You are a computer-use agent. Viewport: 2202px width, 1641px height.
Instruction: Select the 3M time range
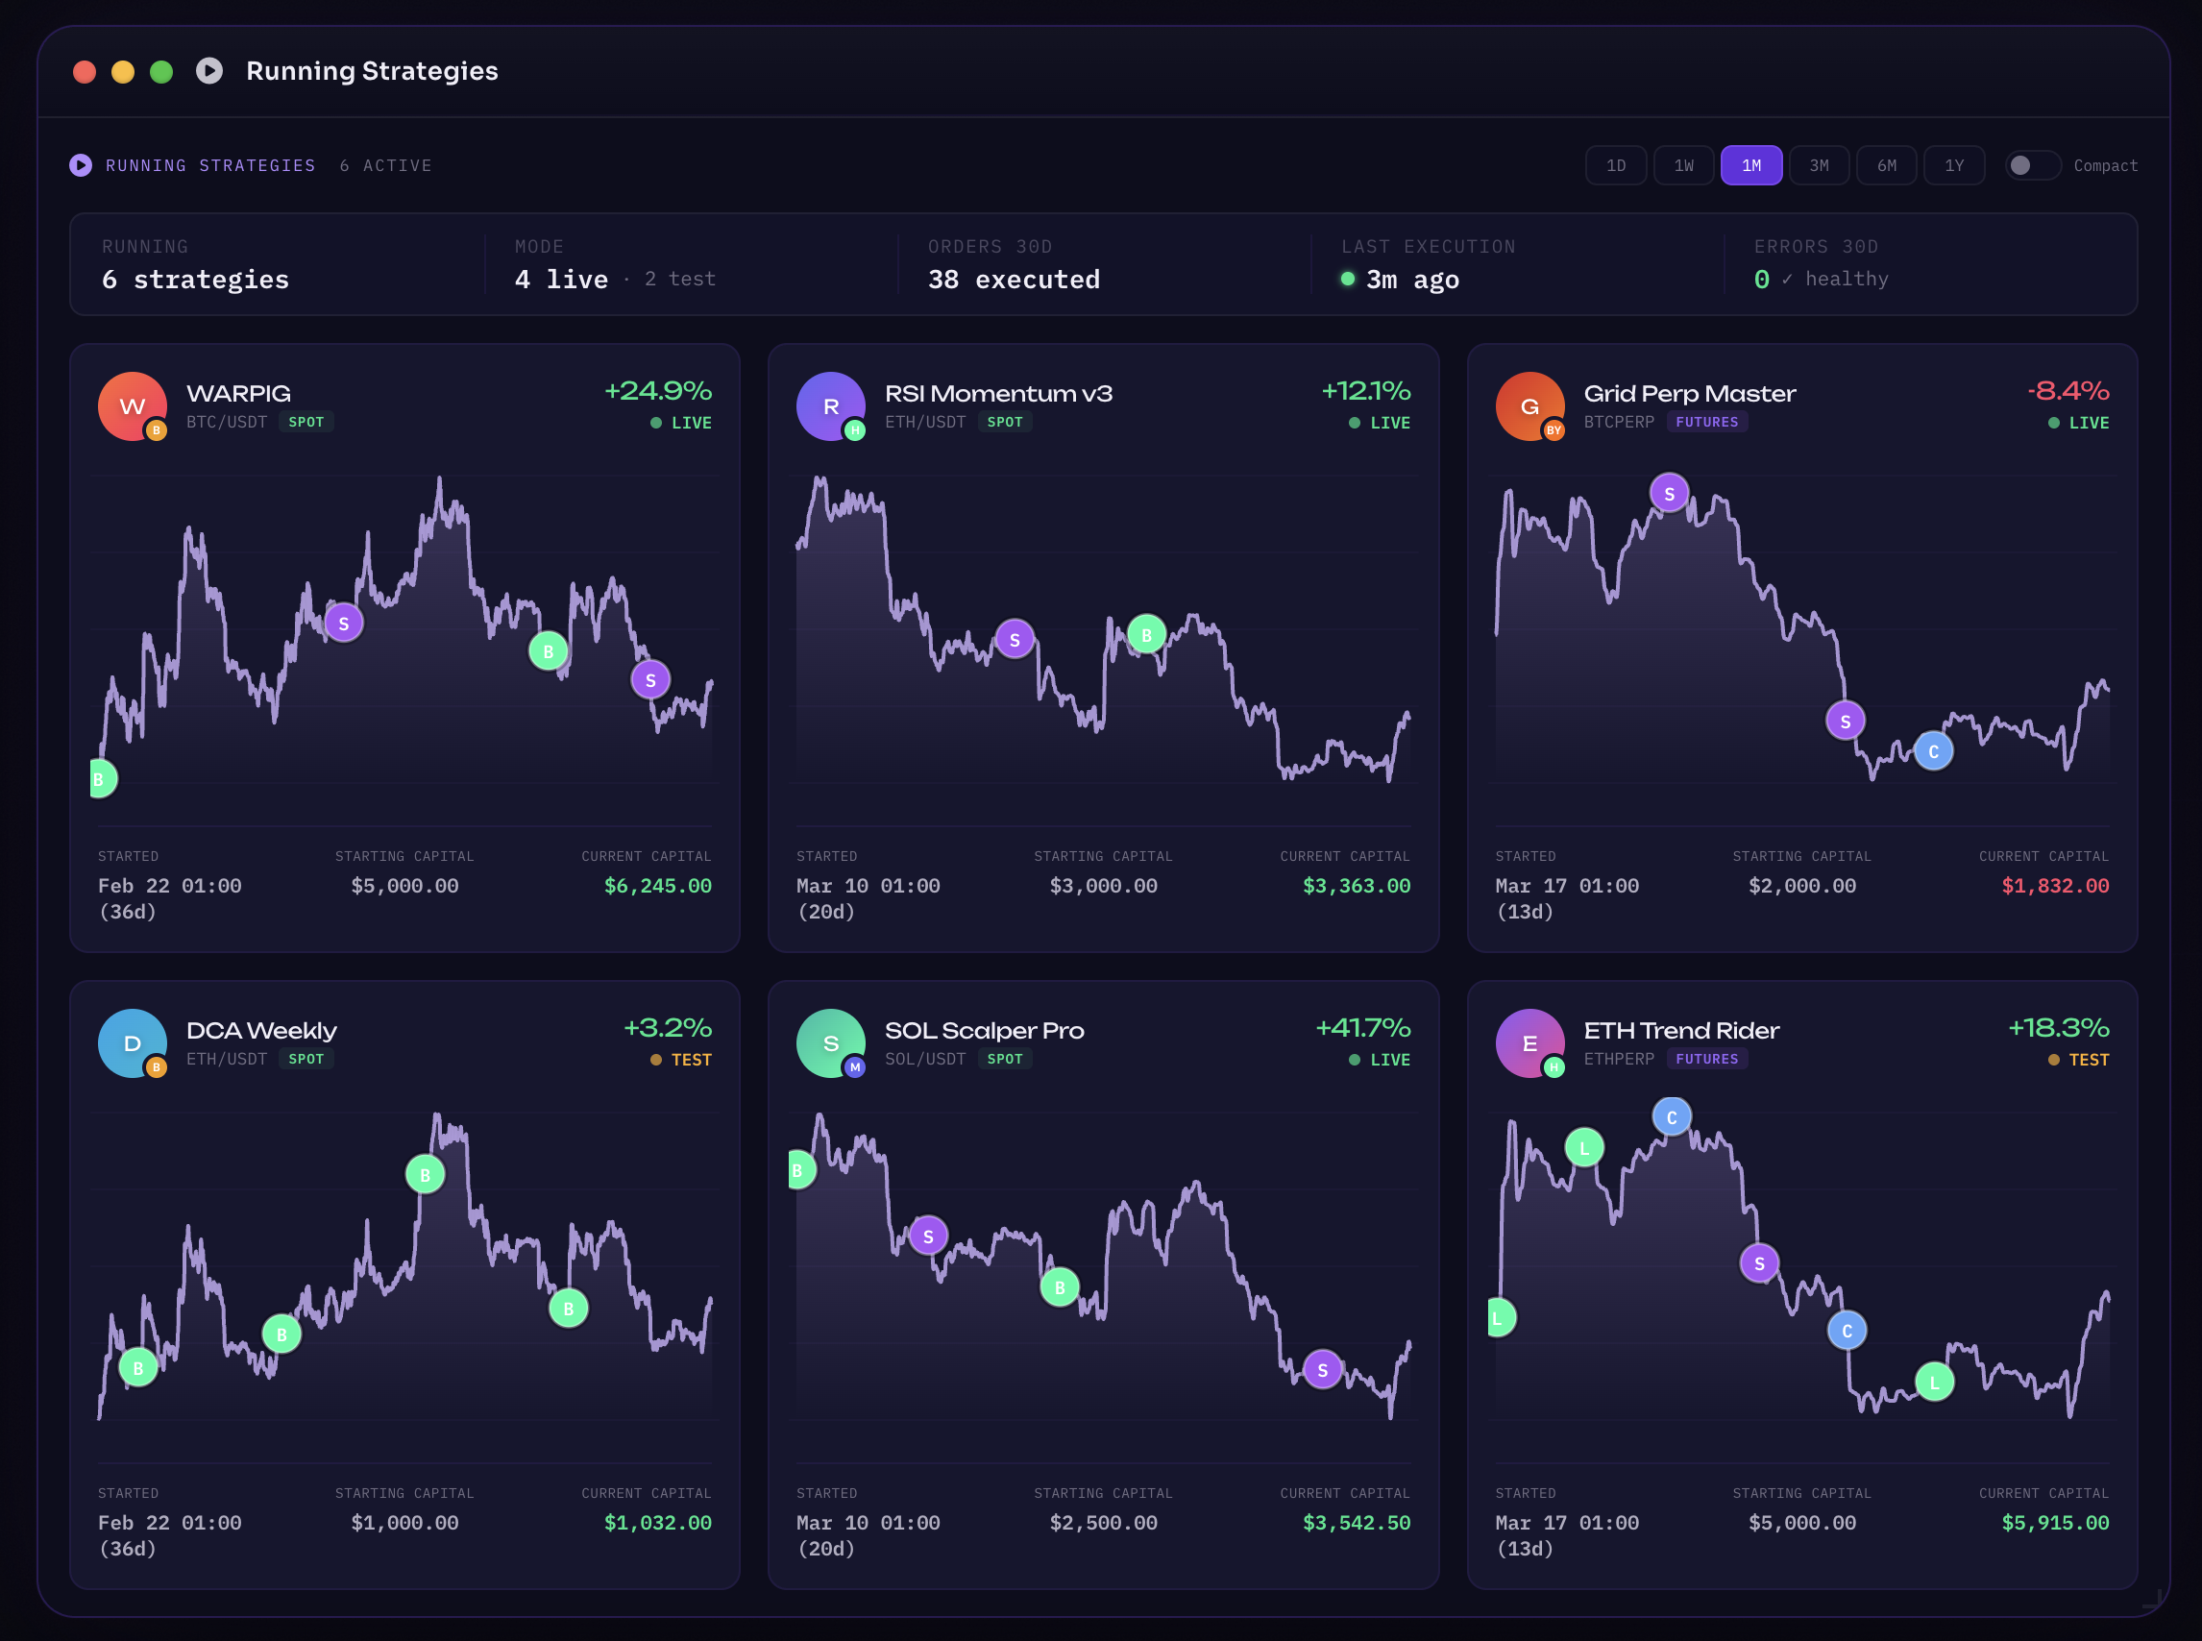[x=1819, y=165]
